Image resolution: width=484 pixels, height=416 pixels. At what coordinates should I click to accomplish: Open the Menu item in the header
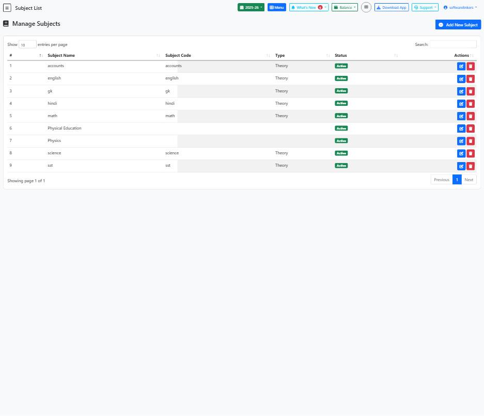(277, 7)
